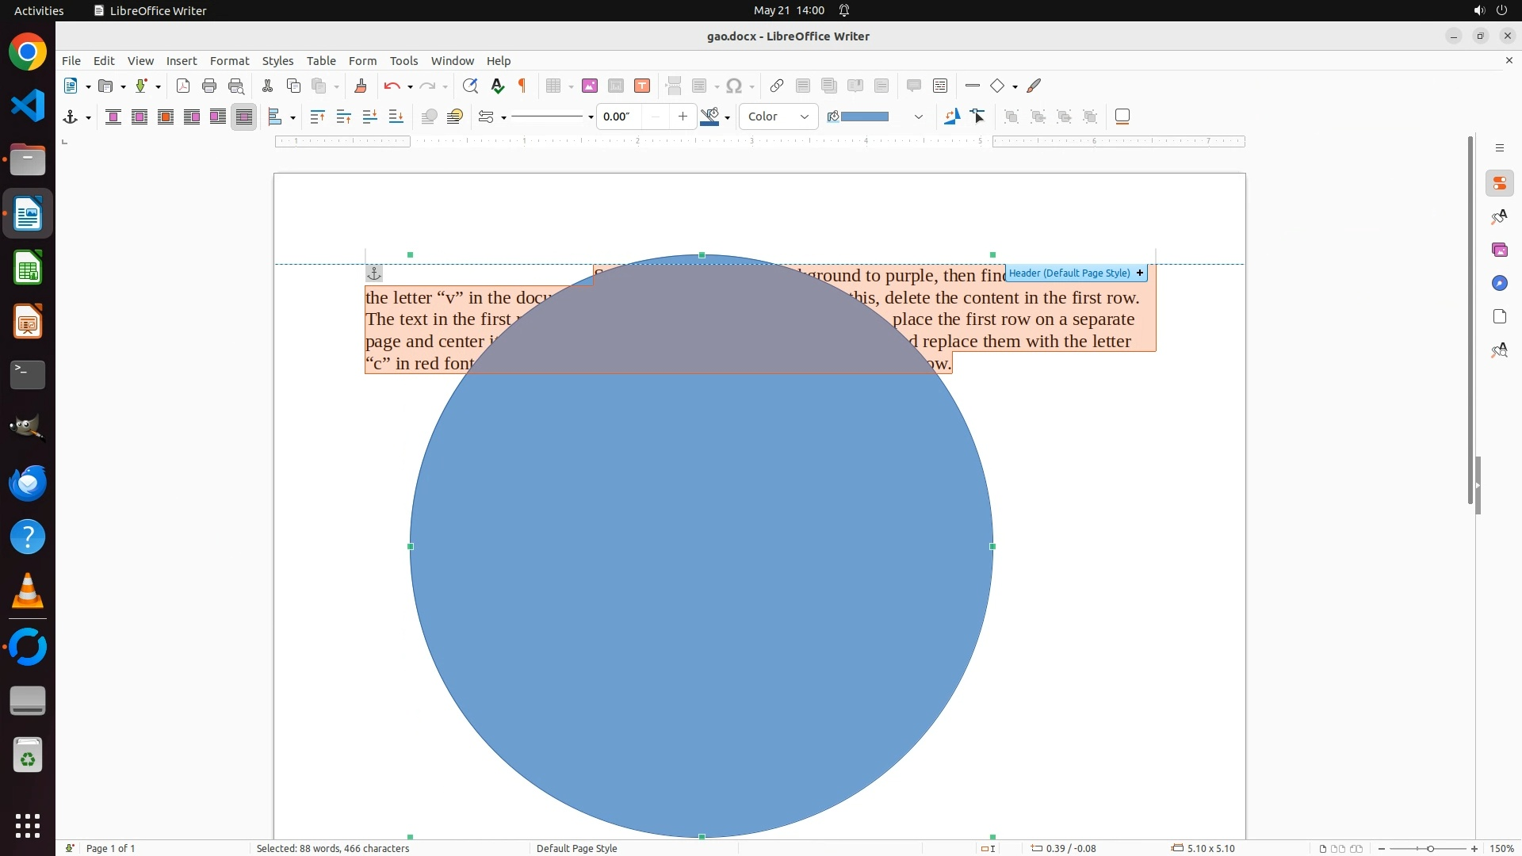The height and width of the screenshot is (856, 1522).
Task: Open the Navigator sidebar panel icon
Action: click(1499, 283)
